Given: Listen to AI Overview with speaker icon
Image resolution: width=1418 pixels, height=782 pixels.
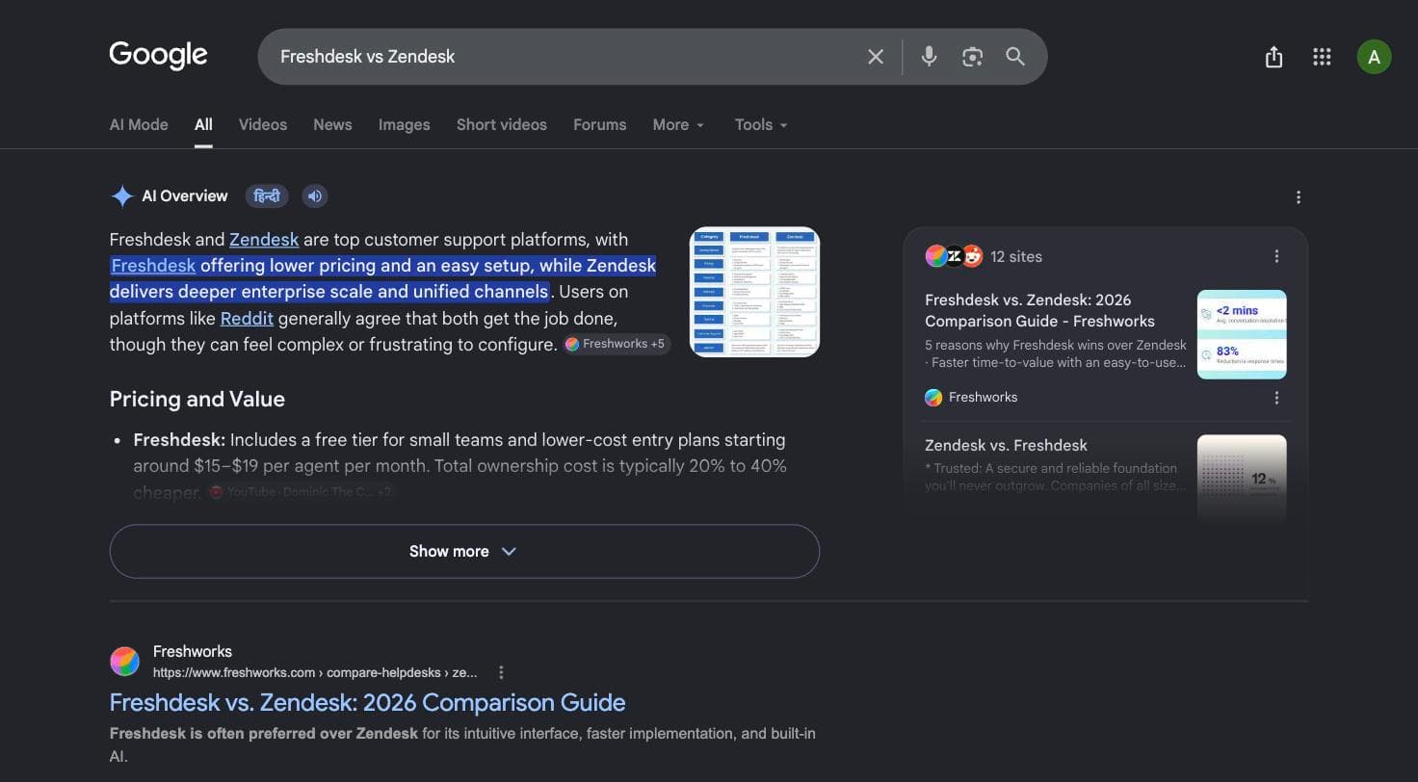Looking at the screenshot, I should [x=315, y=196].
